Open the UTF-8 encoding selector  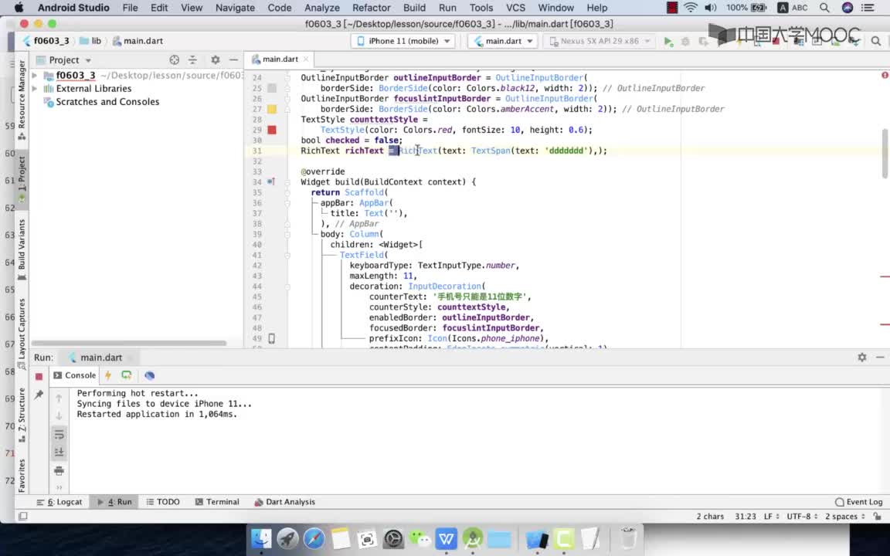tap(802, 517)
